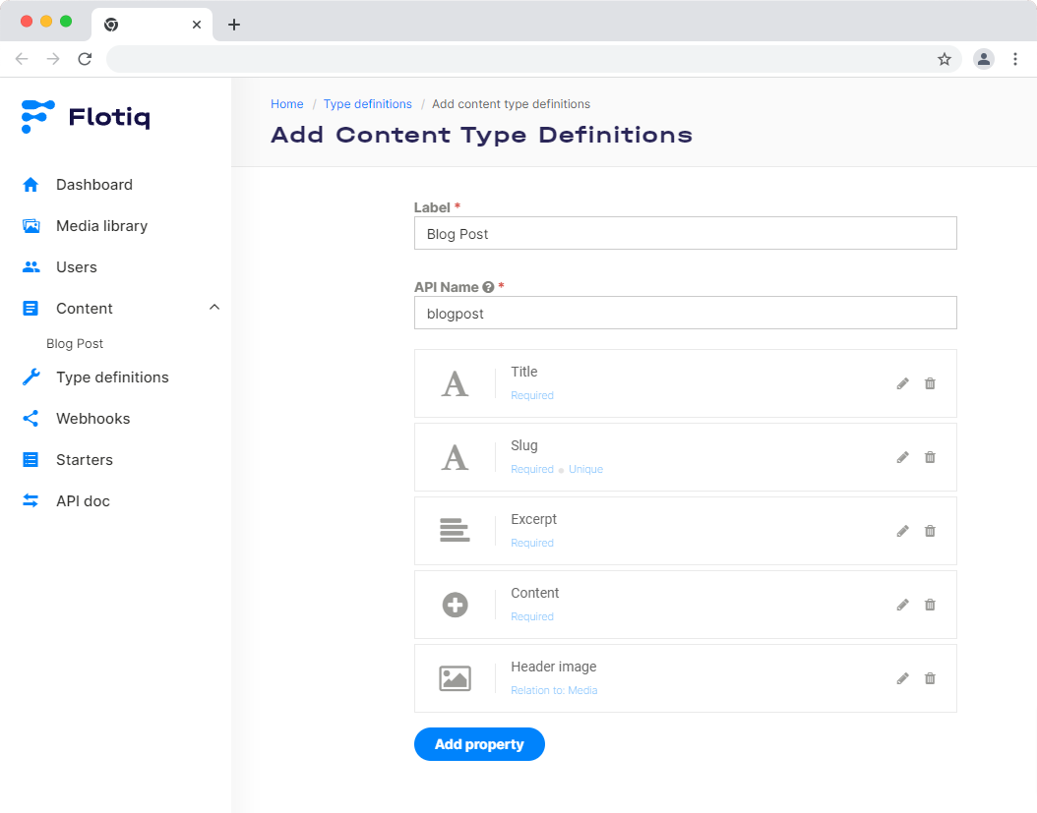Reload the browser page
1037x813 pixels.
coord(85,60)
